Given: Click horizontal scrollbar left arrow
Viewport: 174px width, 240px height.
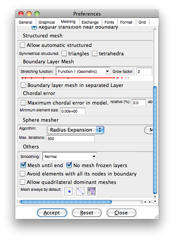Looking at the screenshot, I should 145,202.
